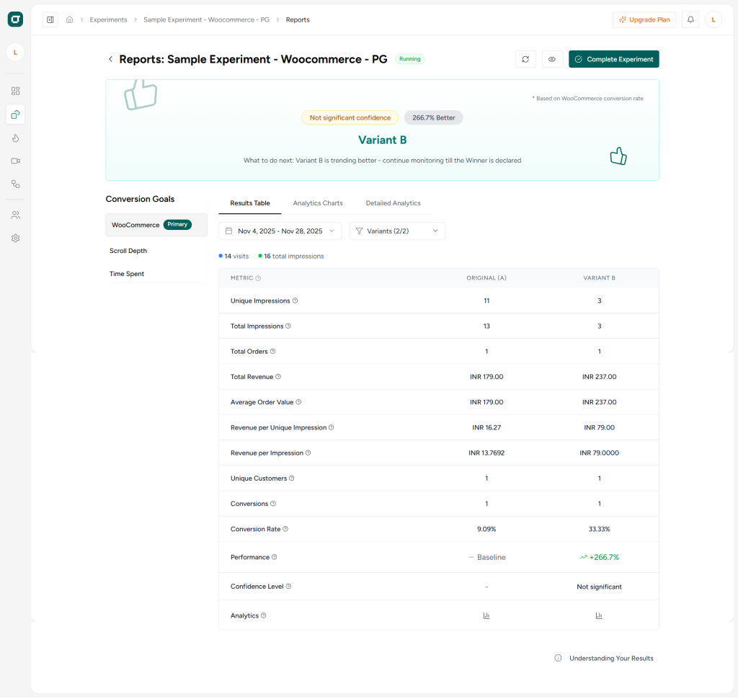The height and width of the screenshot is (699, 738).
Task: Open the Team members icon
Action: tap(15, 214)
